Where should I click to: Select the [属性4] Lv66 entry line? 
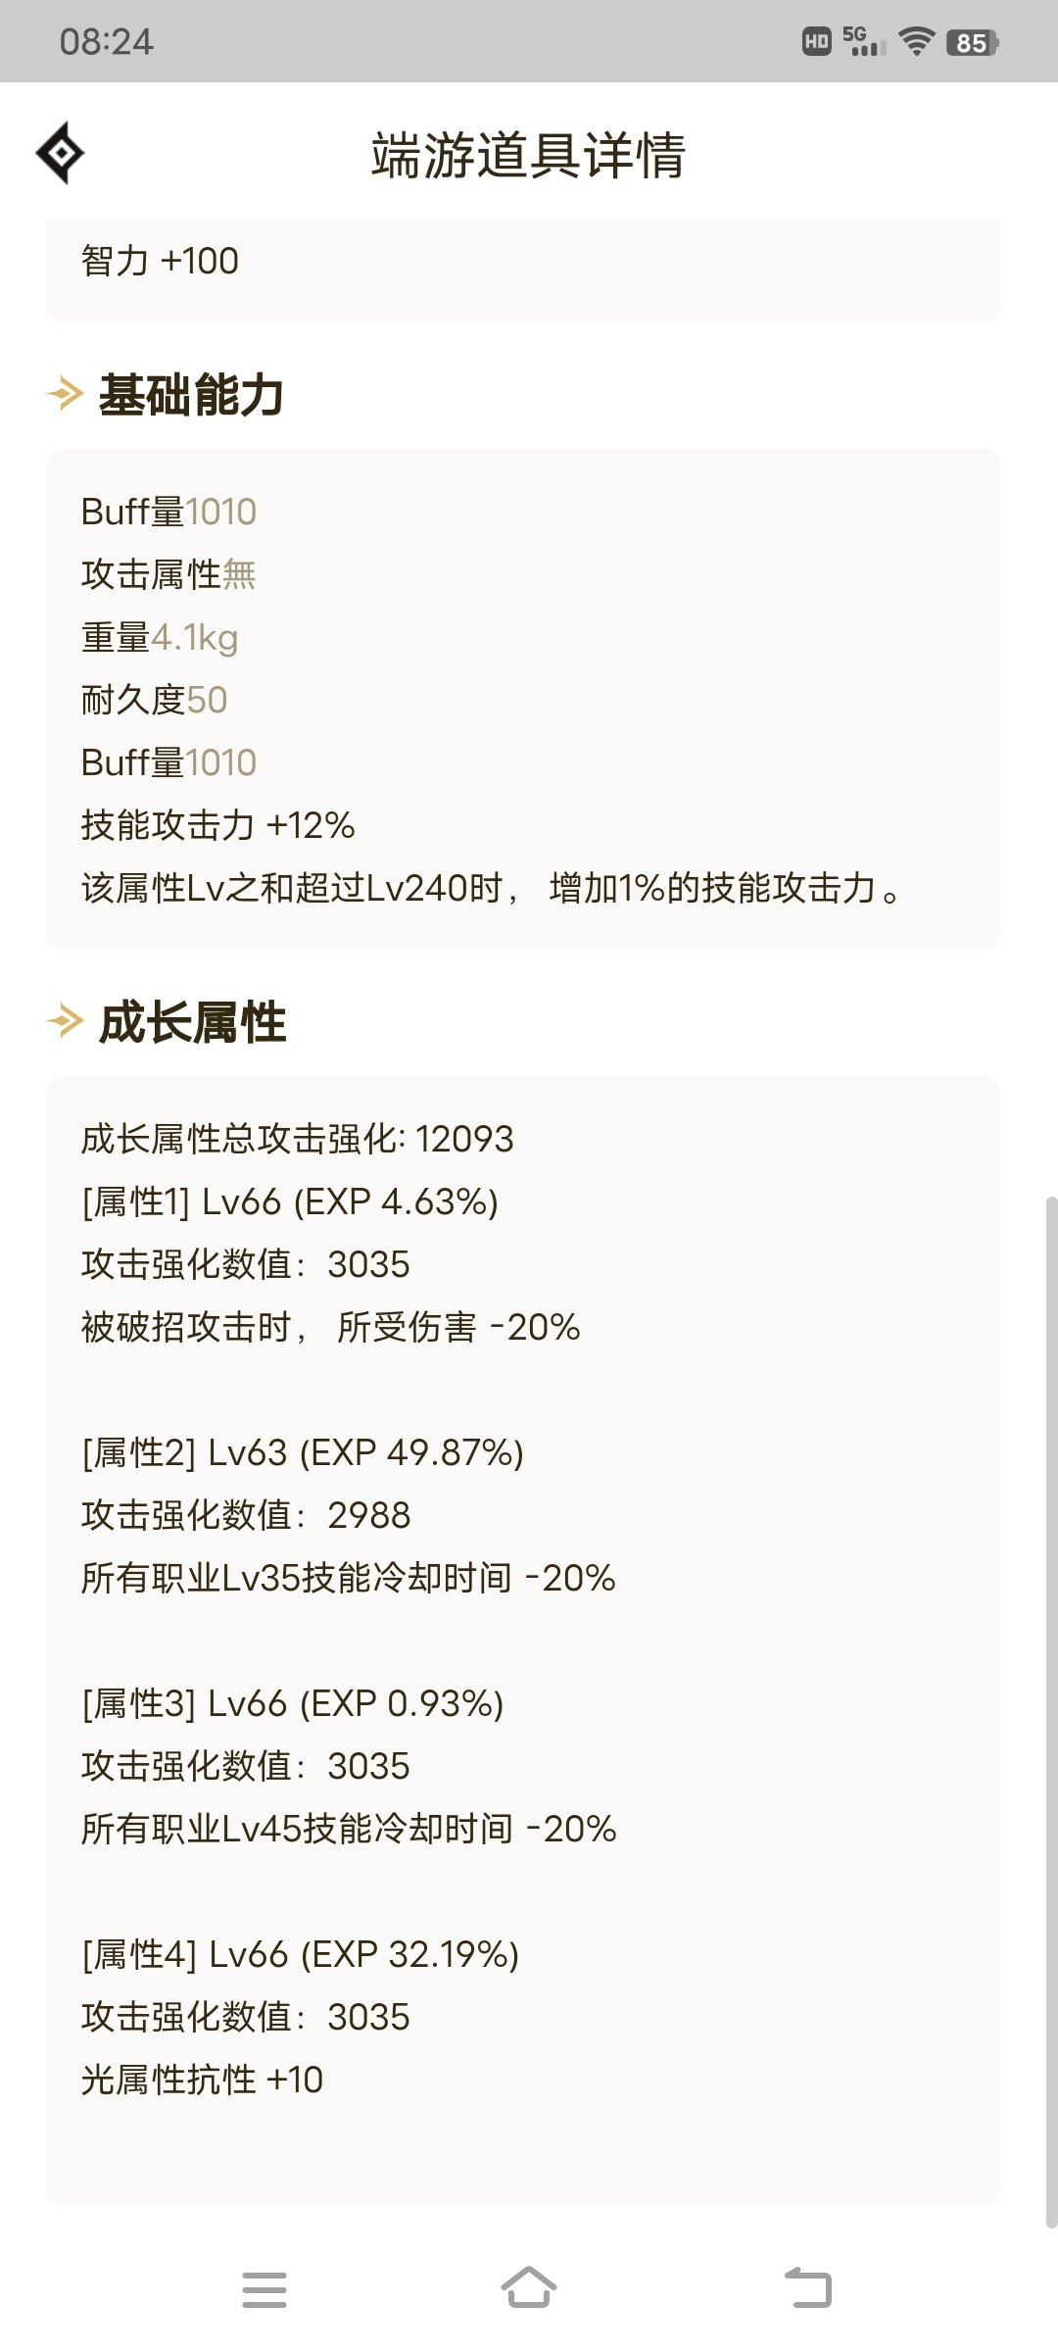click(301, 1954)
